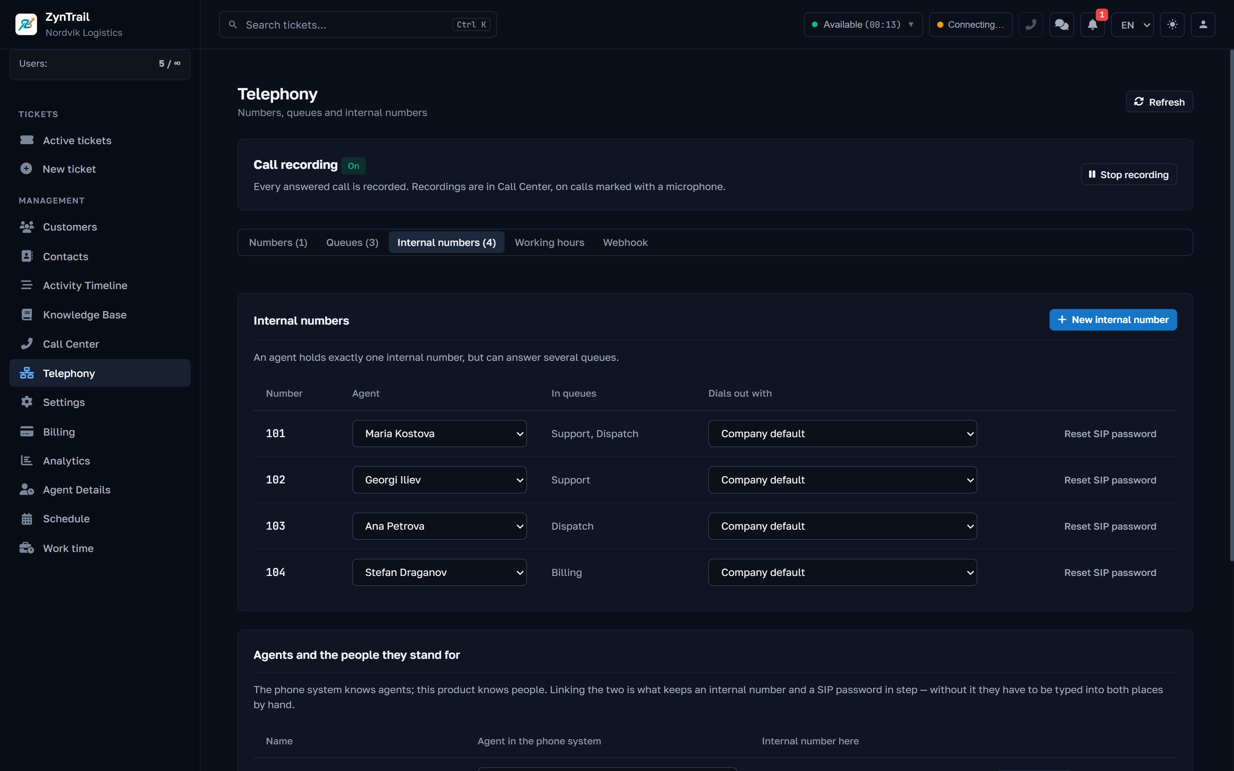Click the Dials out with column header

coord(740,393)
